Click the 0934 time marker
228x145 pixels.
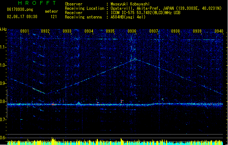coord(89,31)
